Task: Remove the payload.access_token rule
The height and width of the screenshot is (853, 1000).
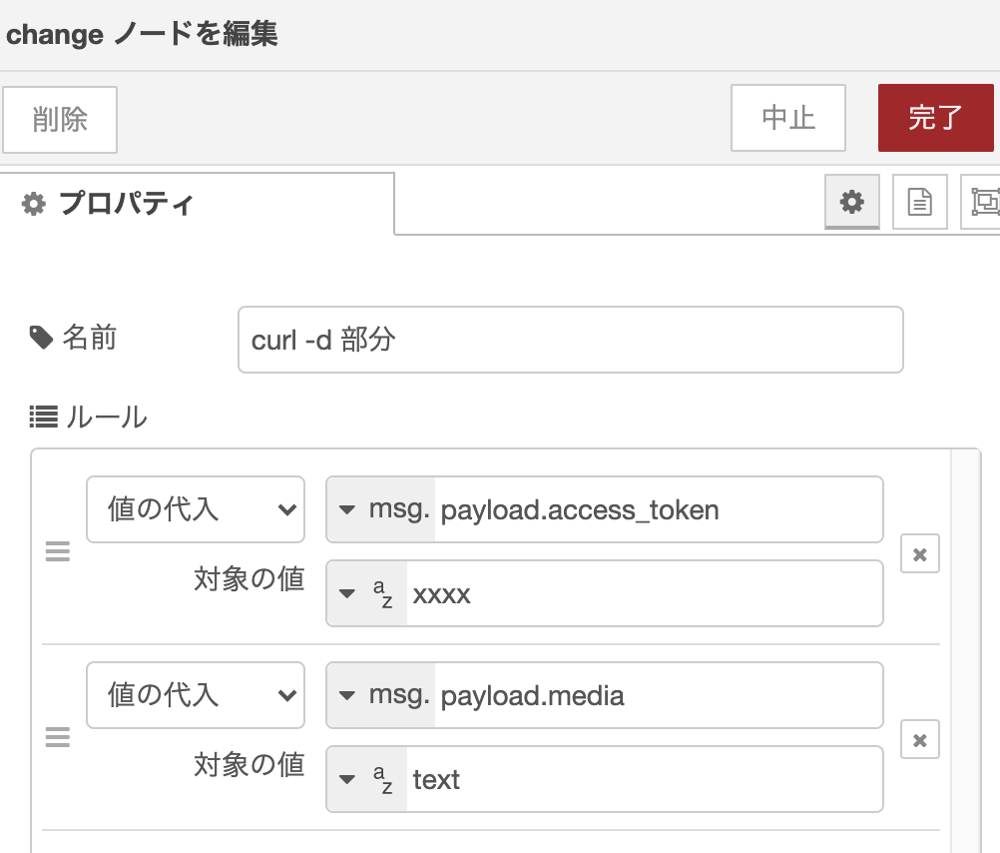Action: tap(919, 553)
